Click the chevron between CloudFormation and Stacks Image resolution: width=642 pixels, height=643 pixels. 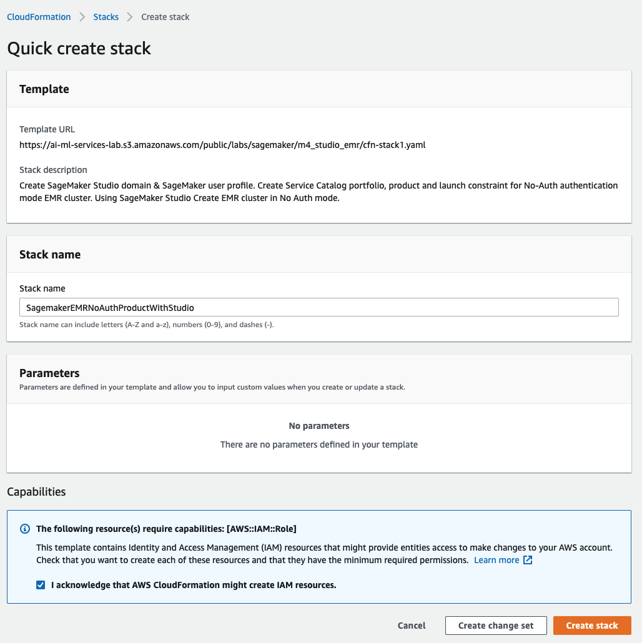(x=82, y=17)
